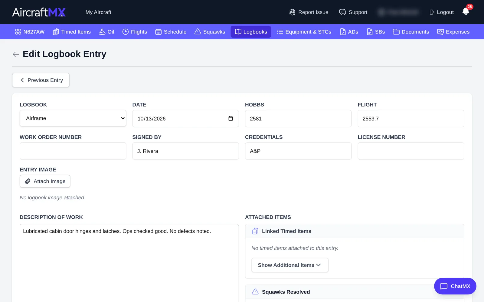Click the Report Issue bug icon
This screenshot has height=302, width=484.
[x=292, y=12]
